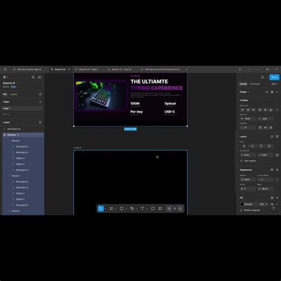Image resolution: width=281 pixels, height=281 pixels.
Task: Open the Figma main menu icon
Action: [x=5, y=77]
